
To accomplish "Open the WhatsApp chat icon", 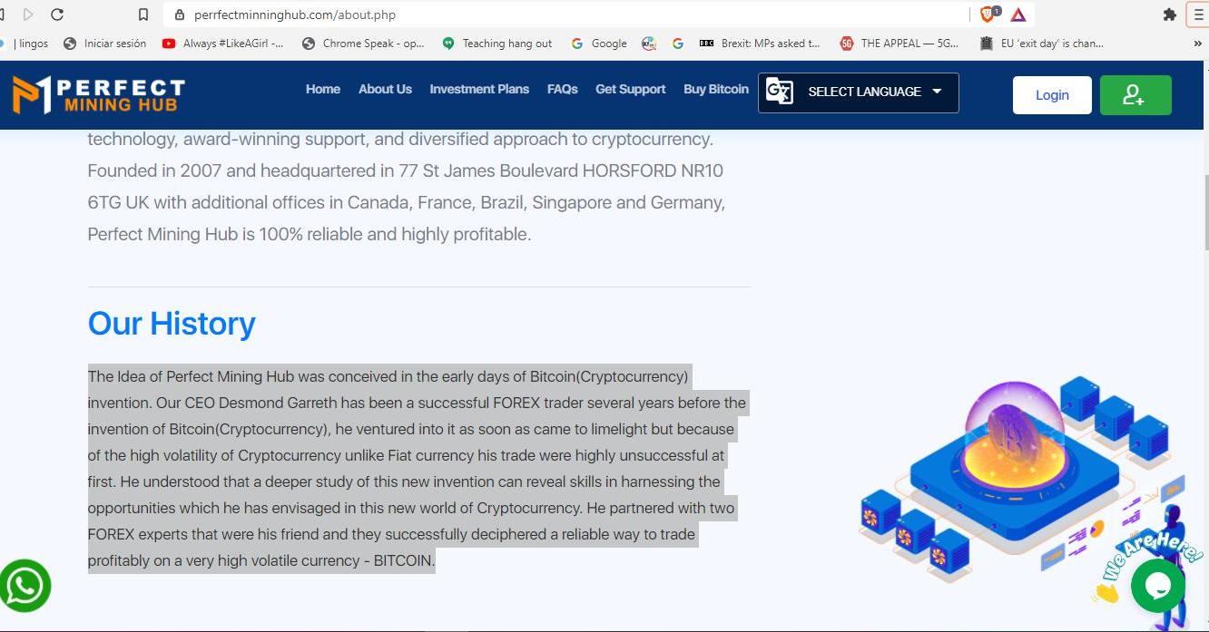I will [x=25, y=586].
